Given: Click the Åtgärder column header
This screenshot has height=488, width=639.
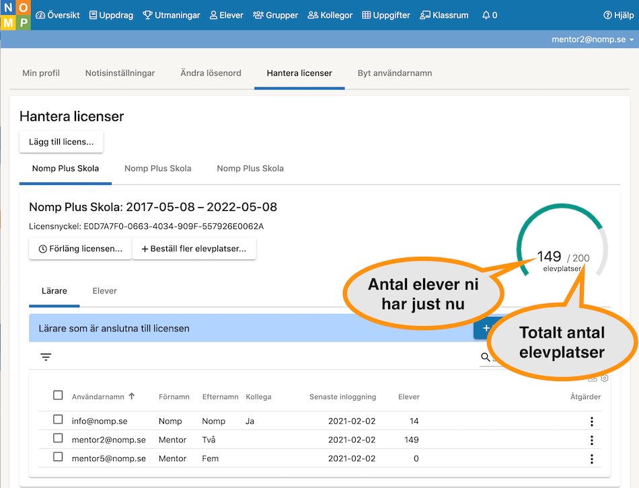Looking at the screenshot, I should click(585, 397).
